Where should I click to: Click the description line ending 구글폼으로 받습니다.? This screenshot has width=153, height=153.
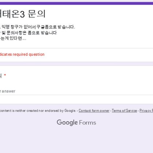(37, 27)
